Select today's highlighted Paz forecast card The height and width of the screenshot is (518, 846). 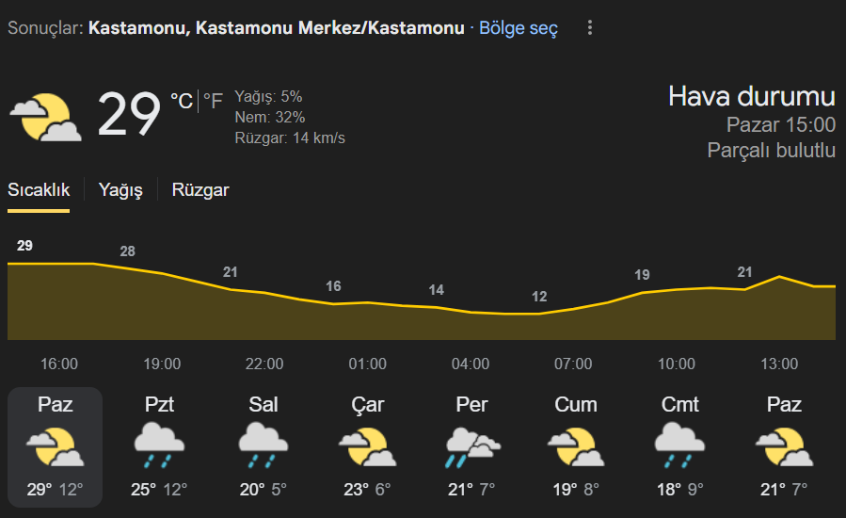(x=55, y=447)
